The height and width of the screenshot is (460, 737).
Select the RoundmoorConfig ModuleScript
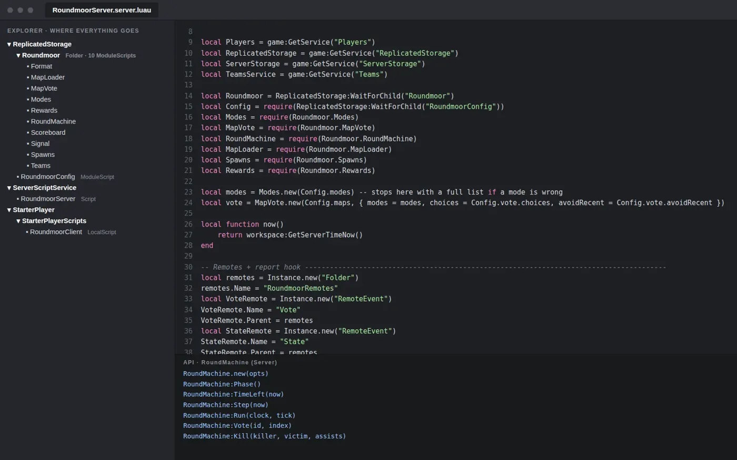point(65,177)
